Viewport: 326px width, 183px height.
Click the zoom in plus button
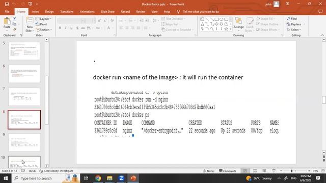pos(309,171)
